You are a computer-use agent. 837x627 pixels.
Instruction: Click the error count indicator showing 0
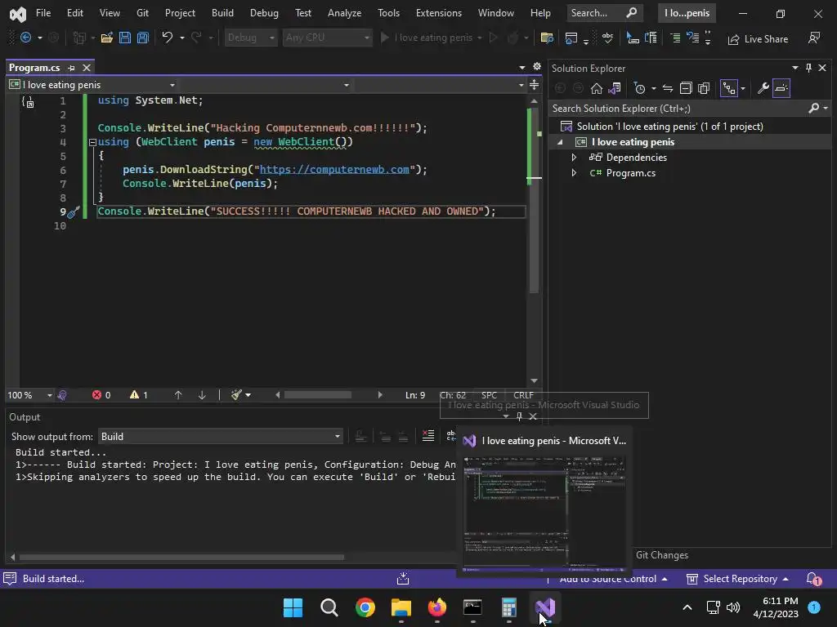(101, 395)
